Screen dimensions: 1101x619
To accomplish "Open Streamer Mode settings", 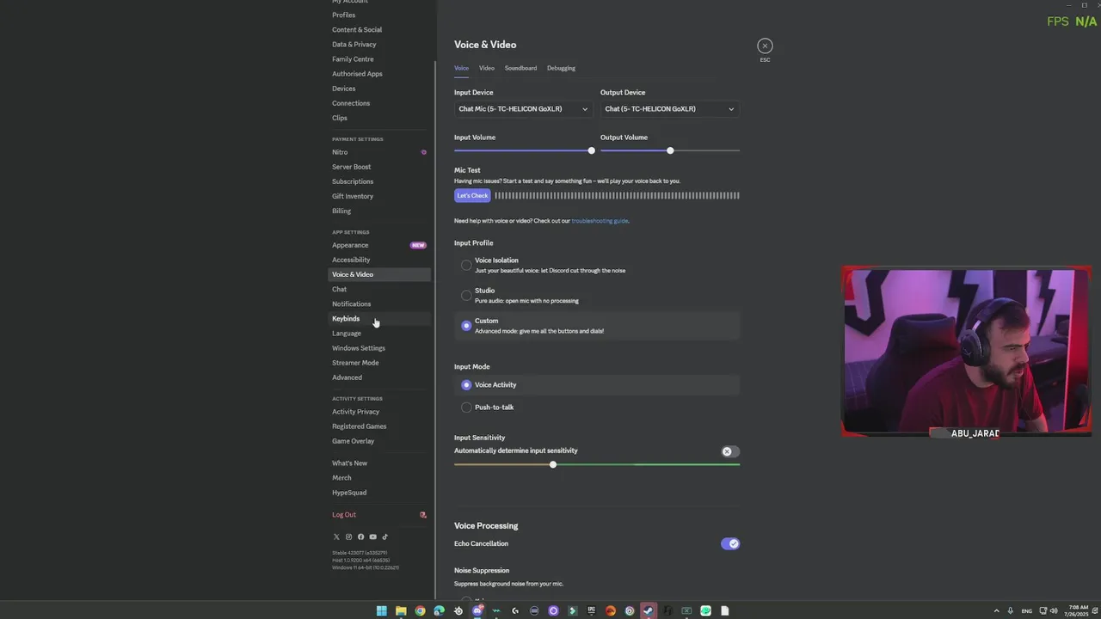I will pos(379,363).
